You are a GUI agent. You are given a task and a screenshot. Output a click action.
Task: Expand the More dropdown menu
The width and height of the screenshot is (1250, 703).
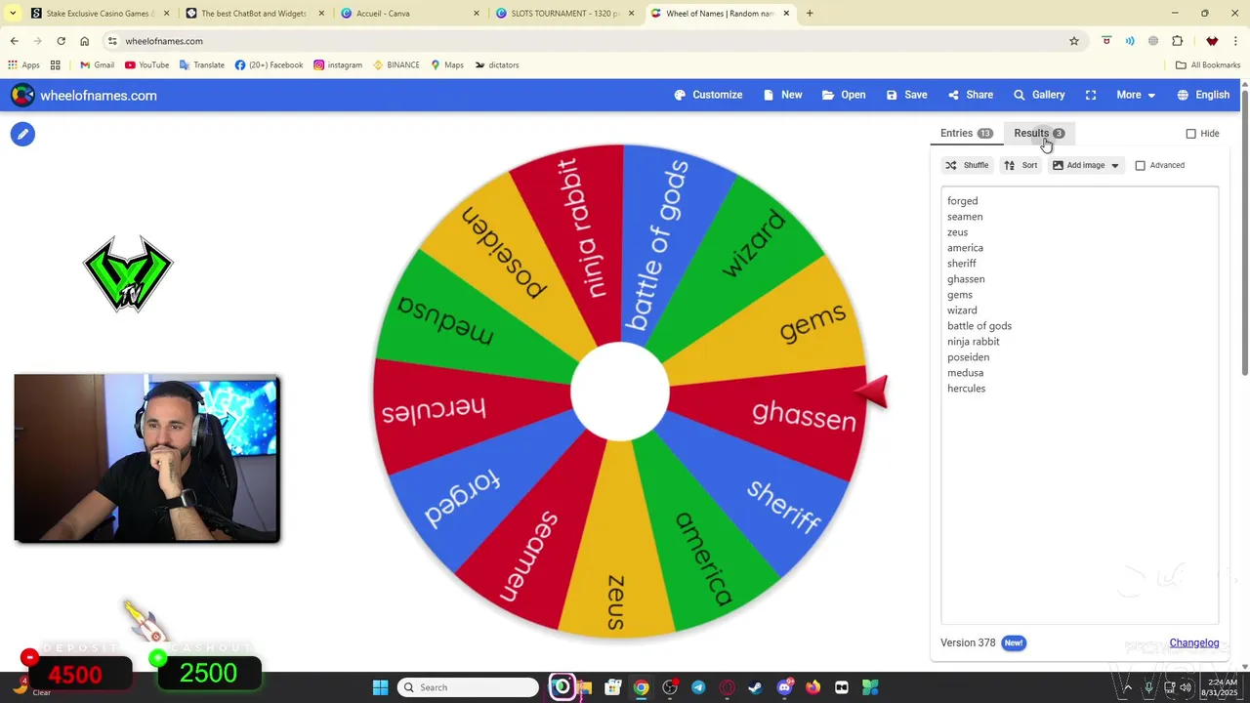coord(1136,95)
